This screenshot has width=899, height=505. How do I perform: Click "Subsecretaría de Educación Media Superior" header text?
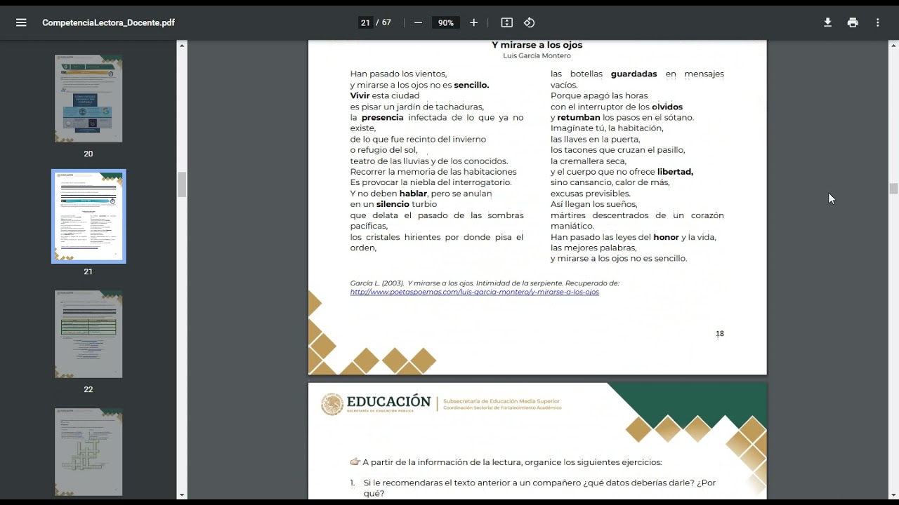coord(501,401)
